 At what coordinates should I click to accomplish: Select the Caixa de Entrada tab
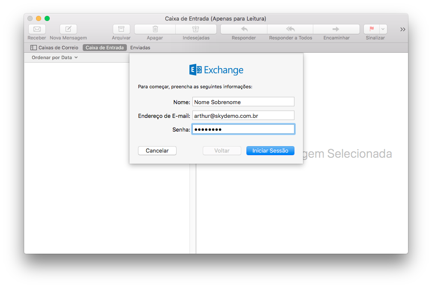[105, 48]
